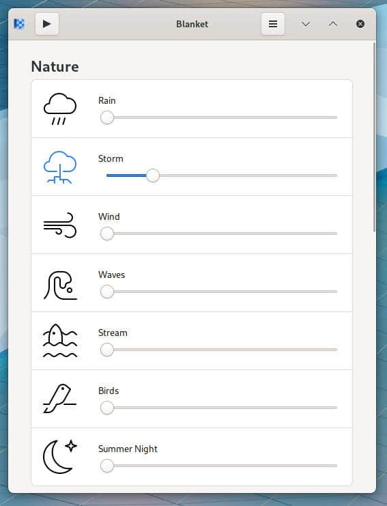Click the Birds icon
Viewport: 387px width, 506px height.
pos(60,399)
